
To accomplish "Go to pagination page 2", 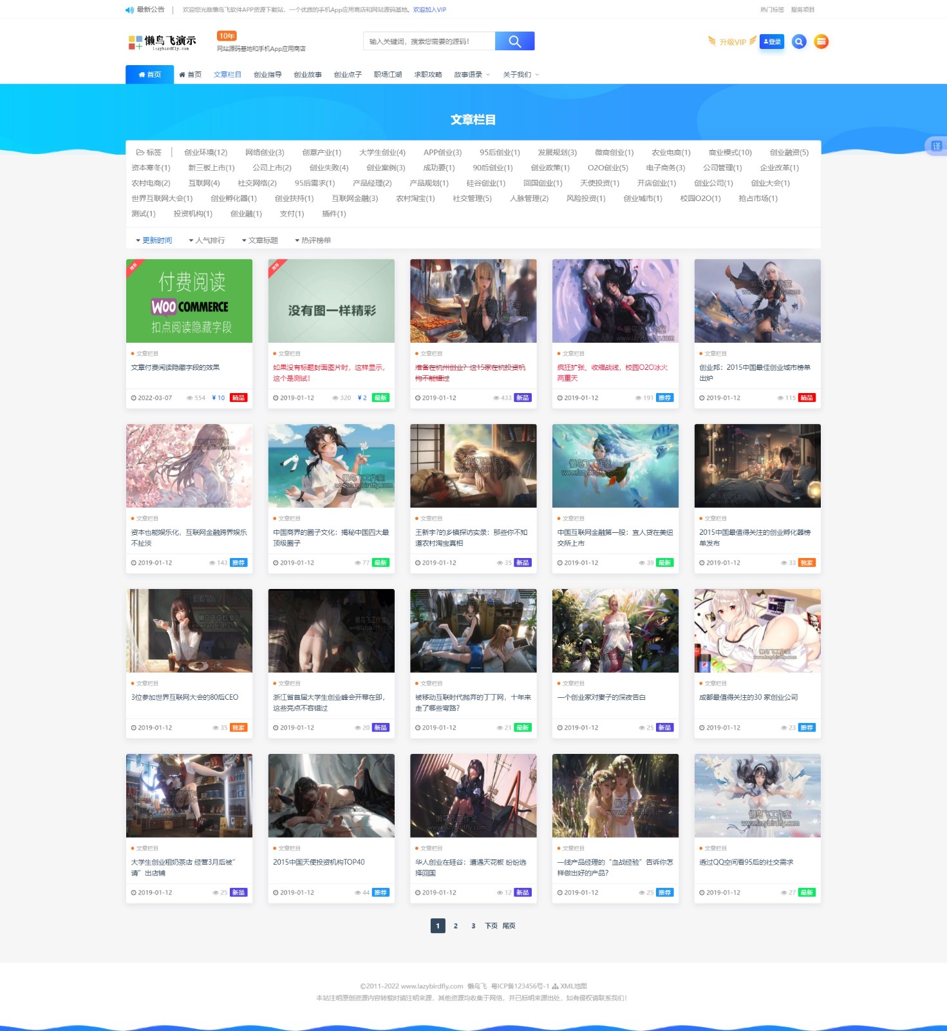I will pyautogui.click(x=455, y=926).
